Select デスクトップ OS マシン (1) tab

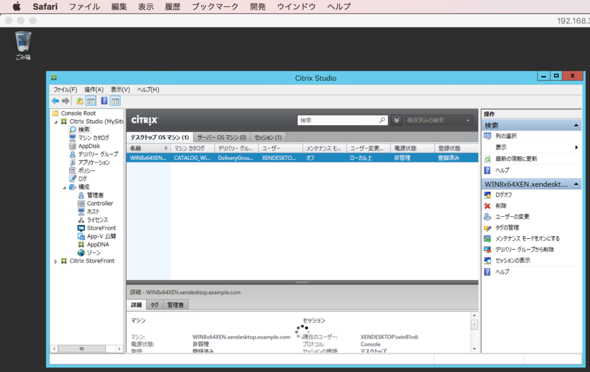tap(160, 137)
